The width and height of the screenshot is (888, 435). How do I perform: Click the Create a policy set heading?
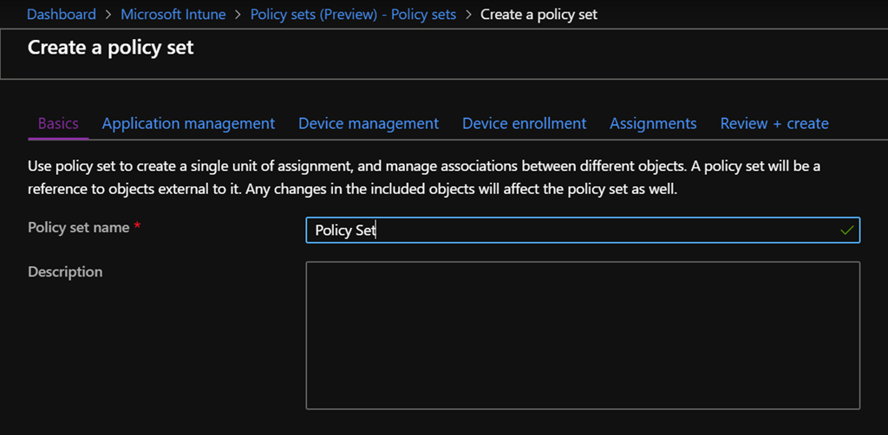click(111, 48)
